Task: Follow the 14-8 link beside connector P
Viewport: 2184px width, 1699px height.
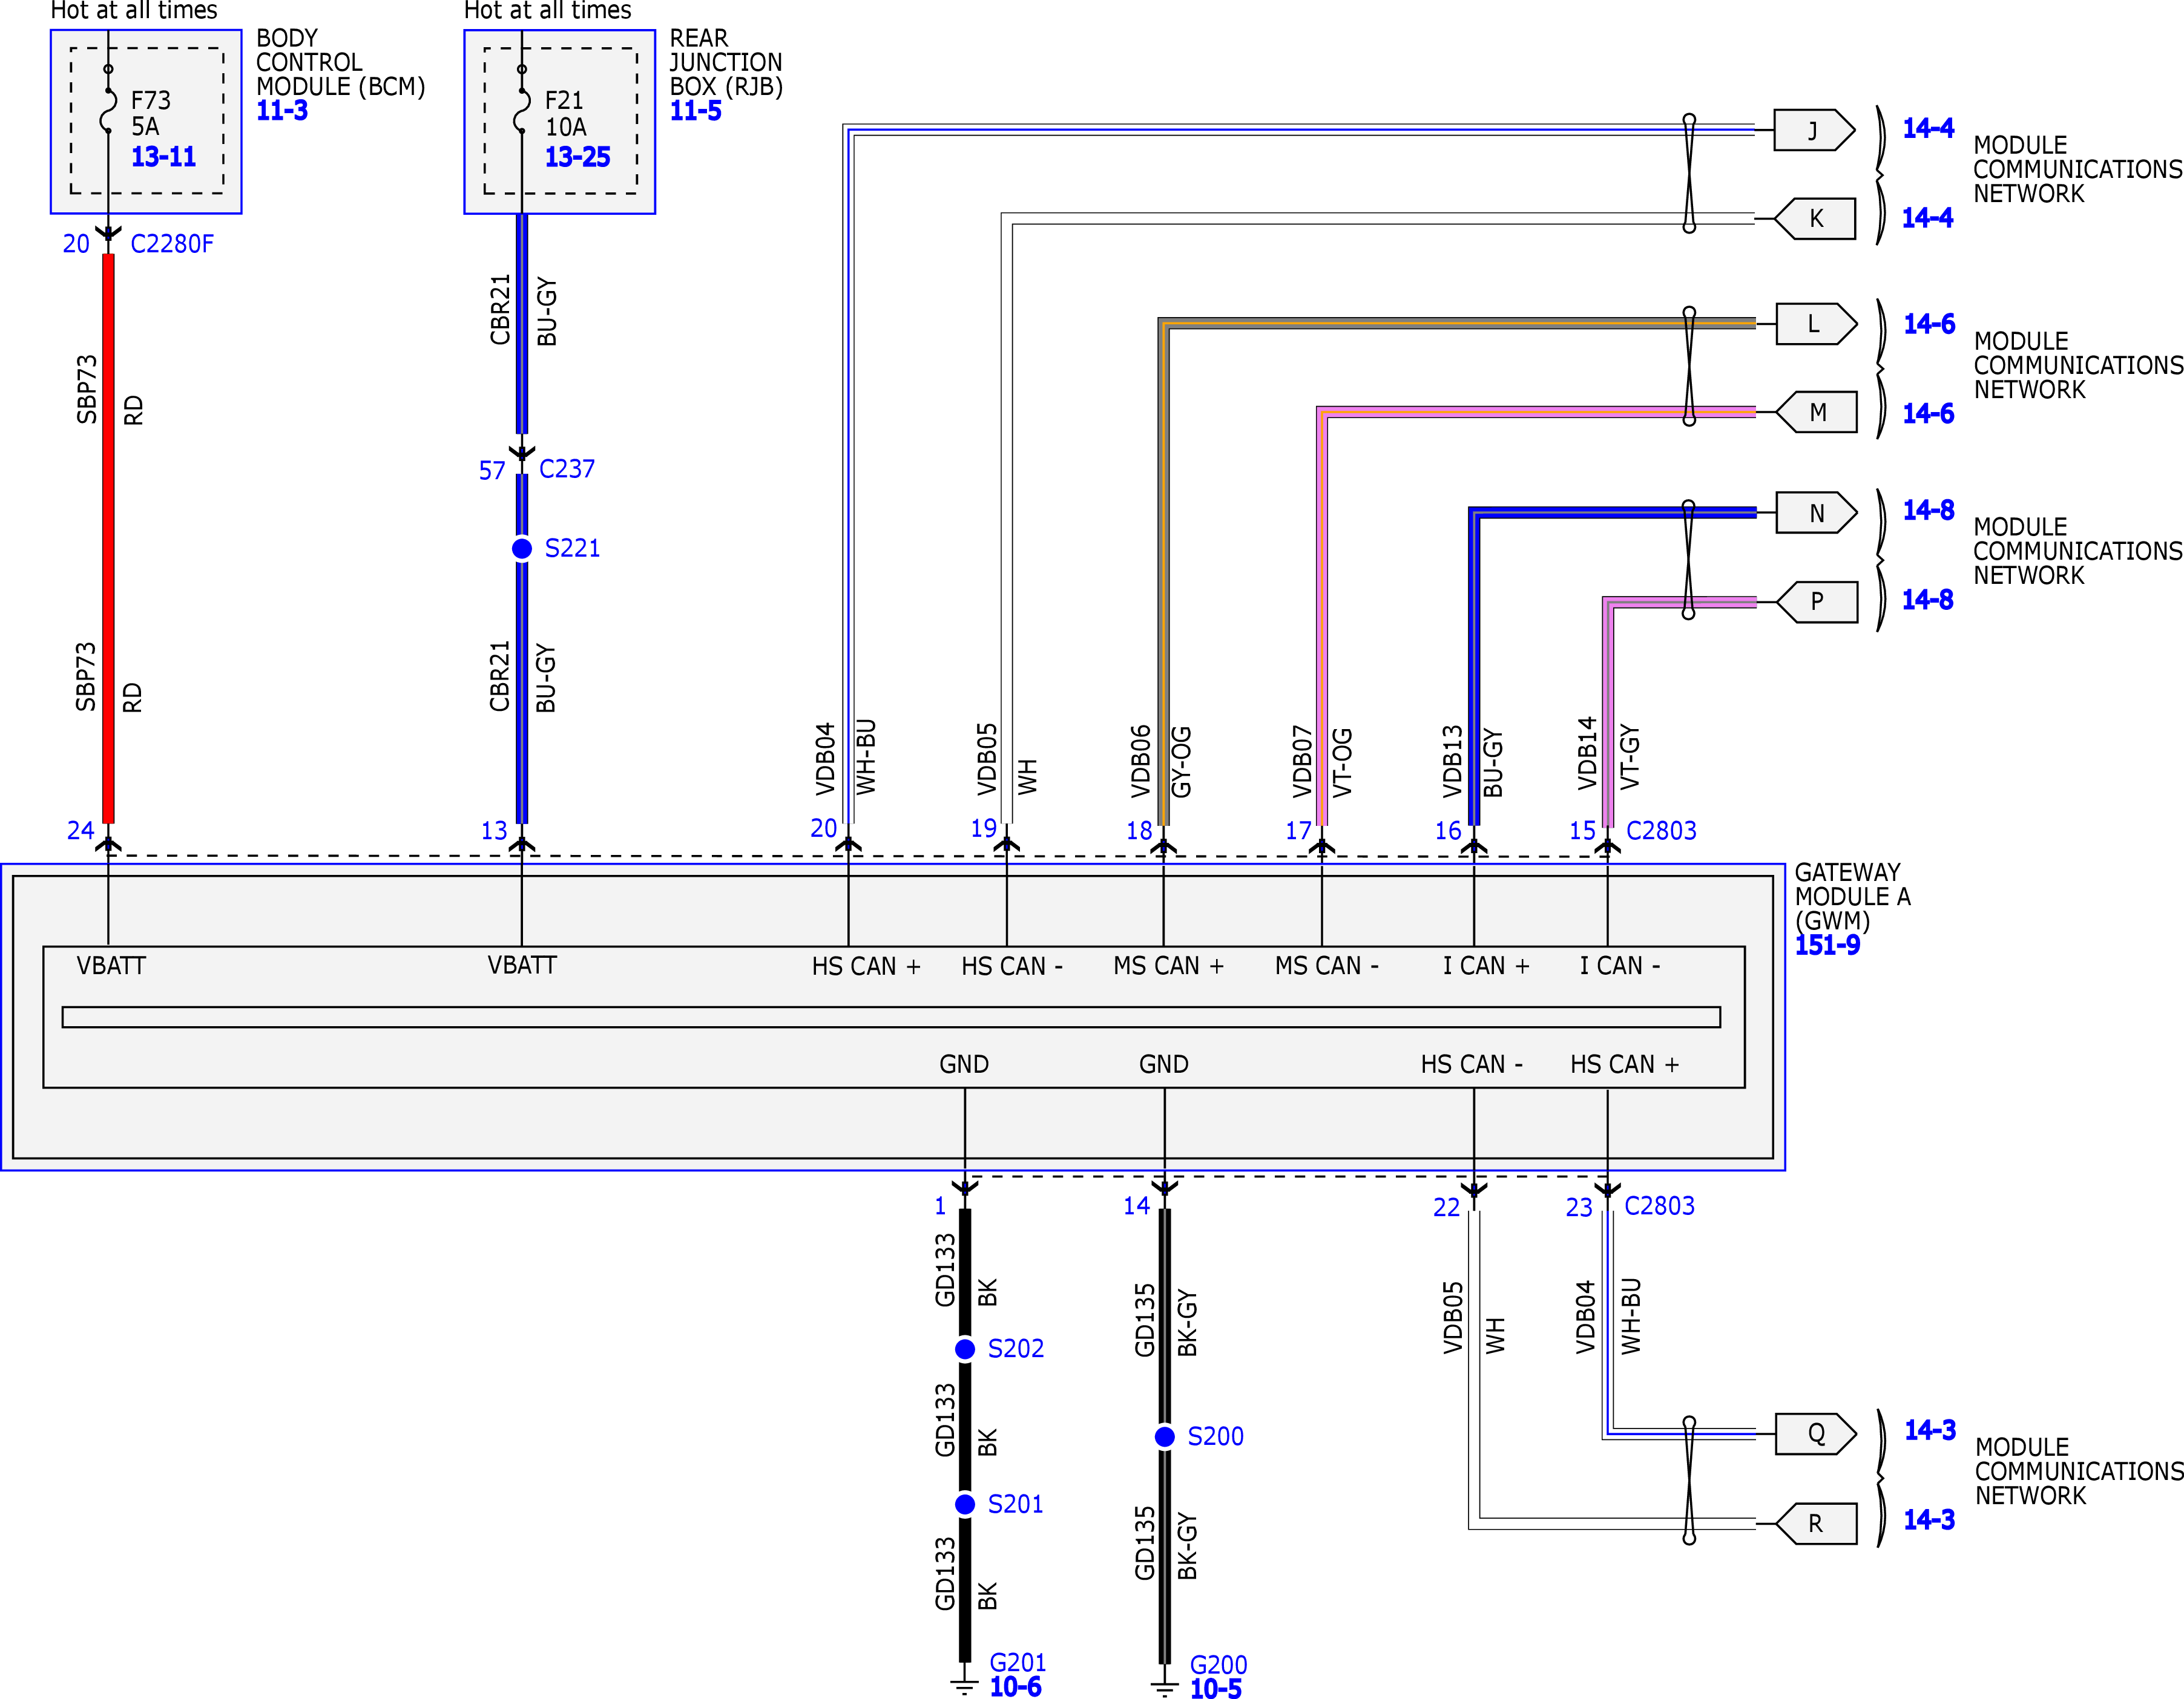Action: [x=1927, y=600]
